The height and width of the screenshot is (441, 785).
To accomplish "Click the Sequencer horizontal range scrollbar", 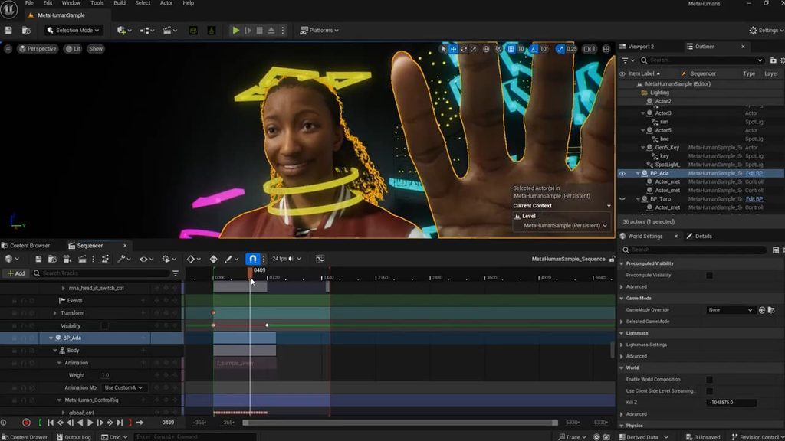I will click(x=400, y=423).
